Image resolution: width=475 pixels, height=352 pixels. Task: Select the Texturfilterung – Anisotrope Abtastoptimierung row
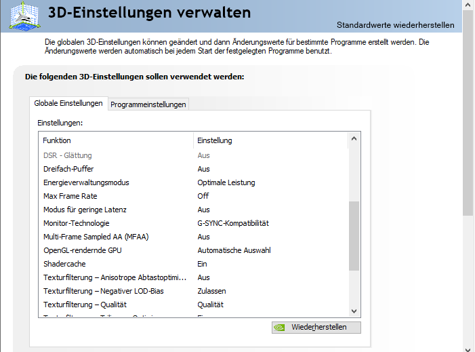pos(194,277)
